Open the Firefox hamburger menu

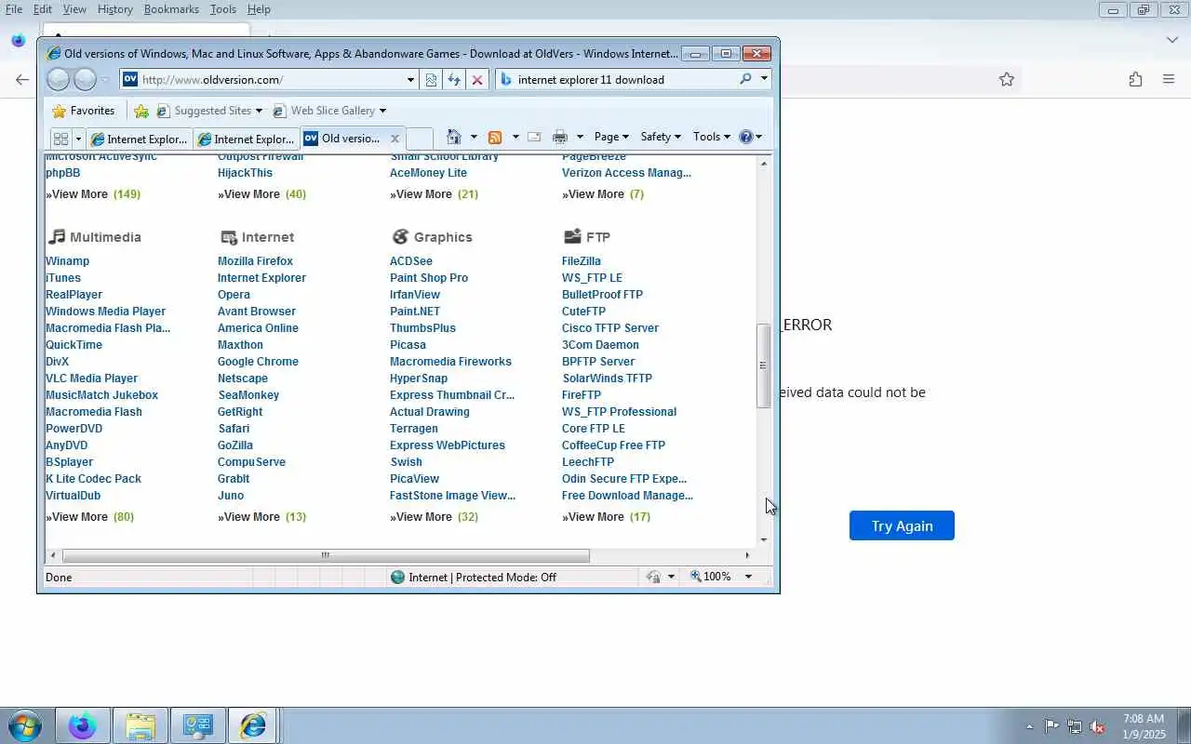(1169, 80)
